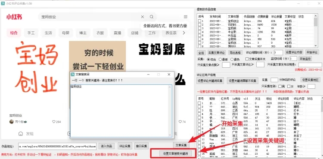This screenshot has width=323, height=159.
Task: Check the 男 gender checkbox
Action: click(280, 86)
